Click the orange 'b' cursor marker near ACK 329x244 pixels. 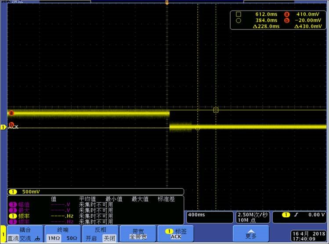(x=11, y=124)
